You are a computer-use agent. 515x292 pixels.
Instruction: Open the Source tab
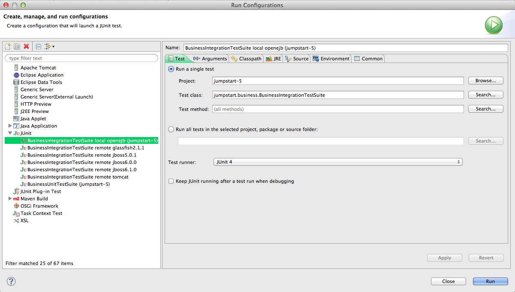(x=297, y=59)
